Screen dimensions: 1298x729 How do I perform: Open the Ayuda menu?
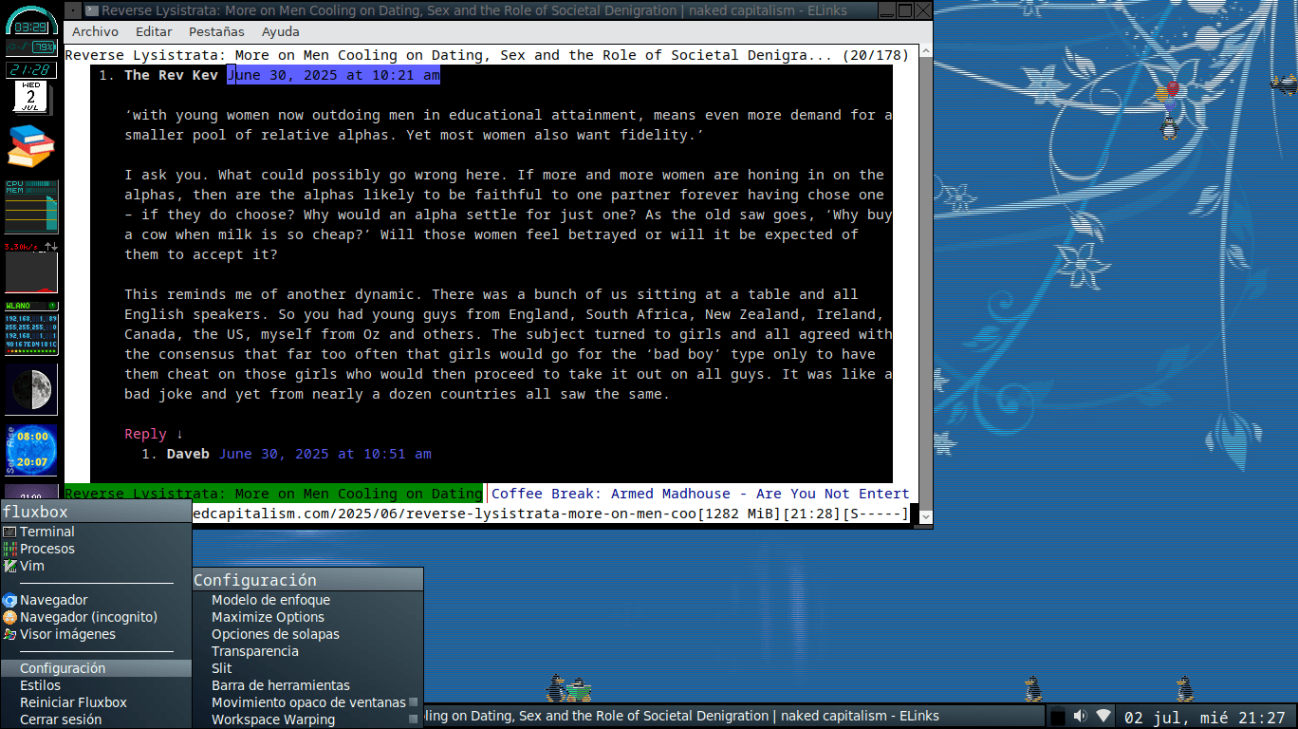click(x=281, y=31)
